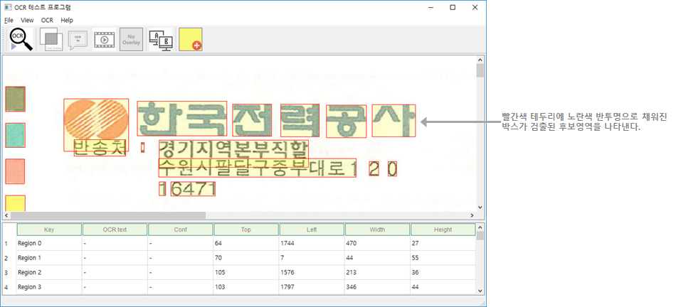The height and width of the screenshot is (307, 676).
Task: Click the detected logo region box
Action: click(x=96, y=125)
